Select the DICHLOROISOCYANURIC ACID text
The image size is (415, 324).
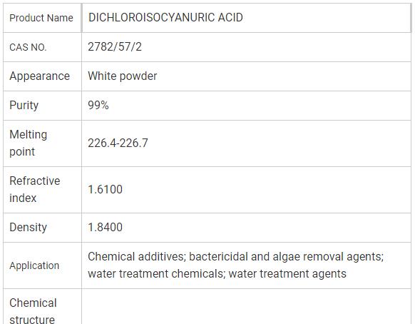coord(165,18)
